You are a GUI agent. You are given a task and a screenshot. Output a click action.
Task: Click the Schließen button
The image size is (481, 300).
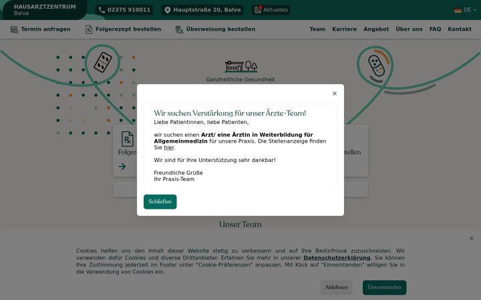pos(160,202)
